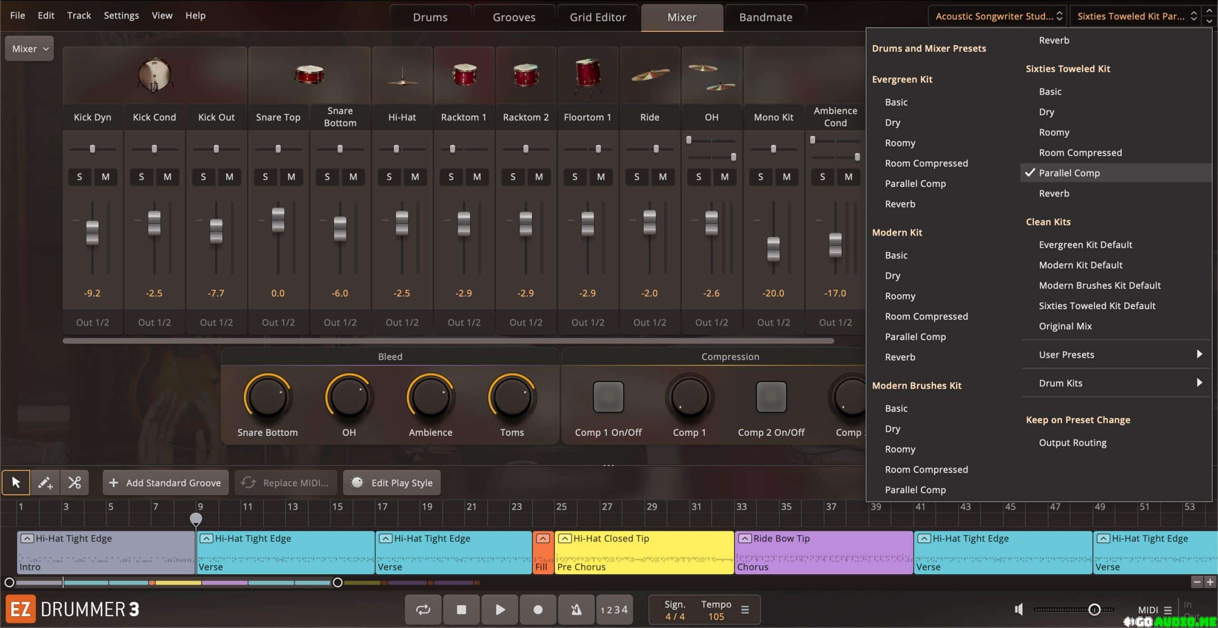This screenshot has width=1218, height=628.
Task: Switch to the Grooves tab
Action: 514,18
